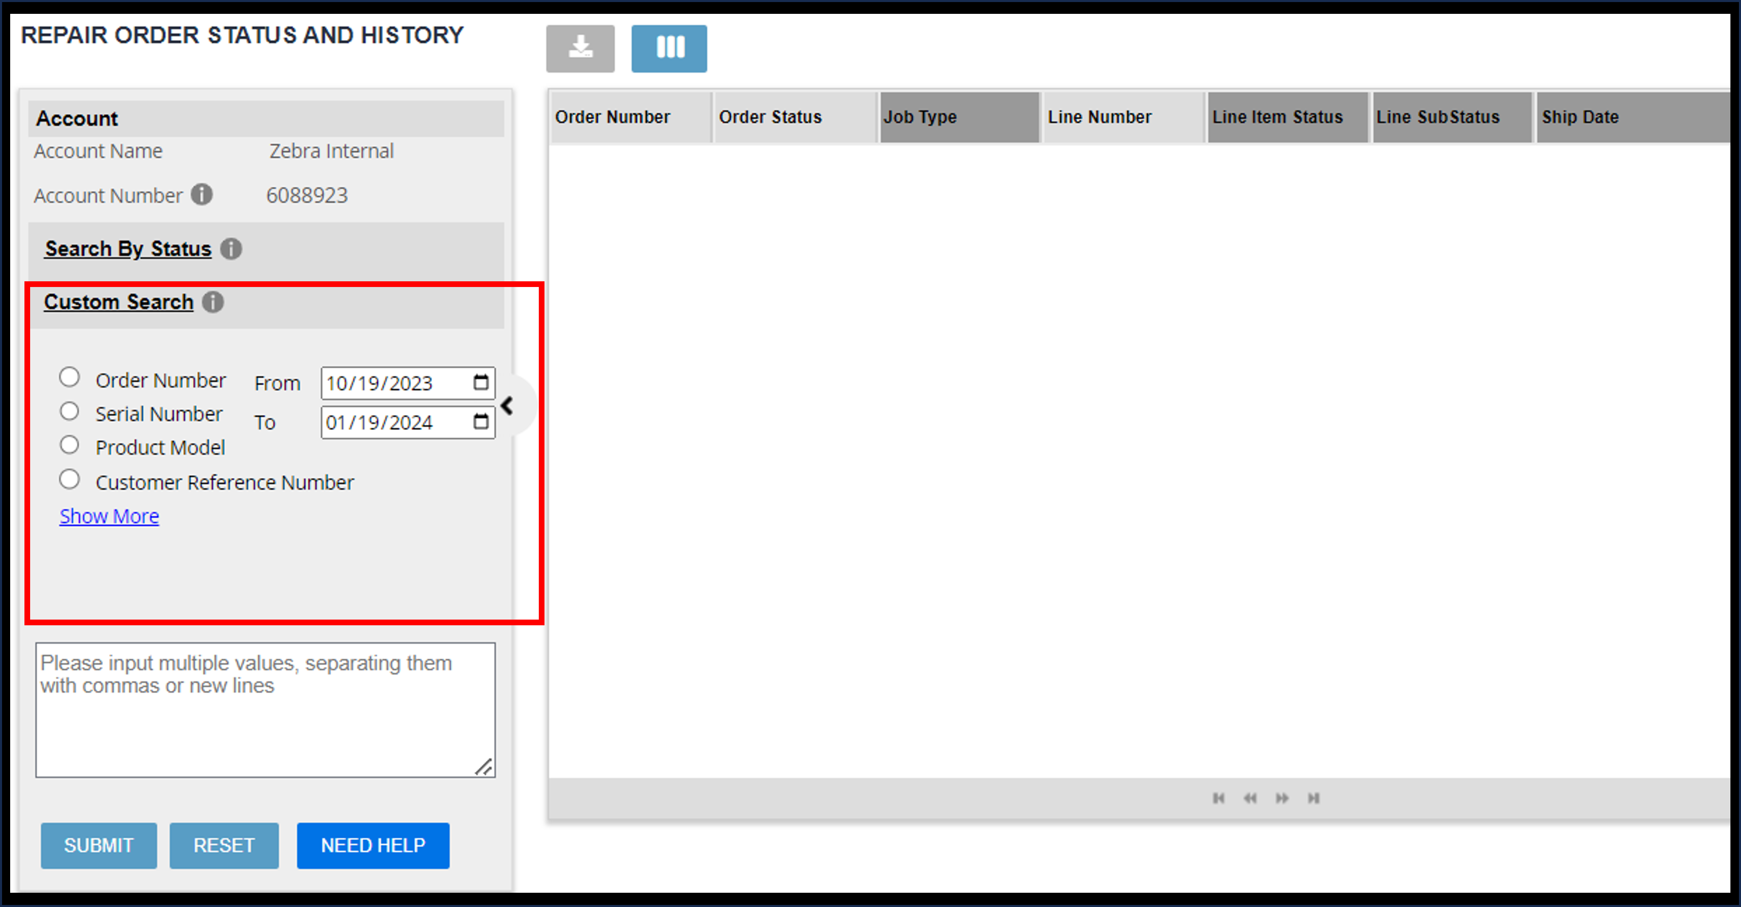This screenshot has height=907, width=1741.
Task: Sort by Job Type column header
Action: pos(959,117)
